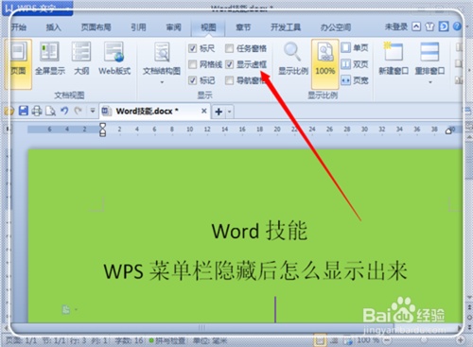Uncheck the 显示虚框 checkbox
The image size is (473, 347).
click(229, 64)
